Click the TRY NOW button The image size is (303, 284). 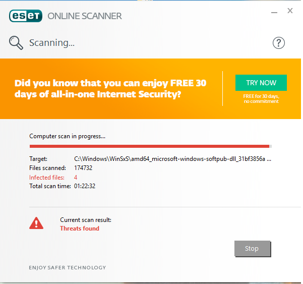(261, 83)
